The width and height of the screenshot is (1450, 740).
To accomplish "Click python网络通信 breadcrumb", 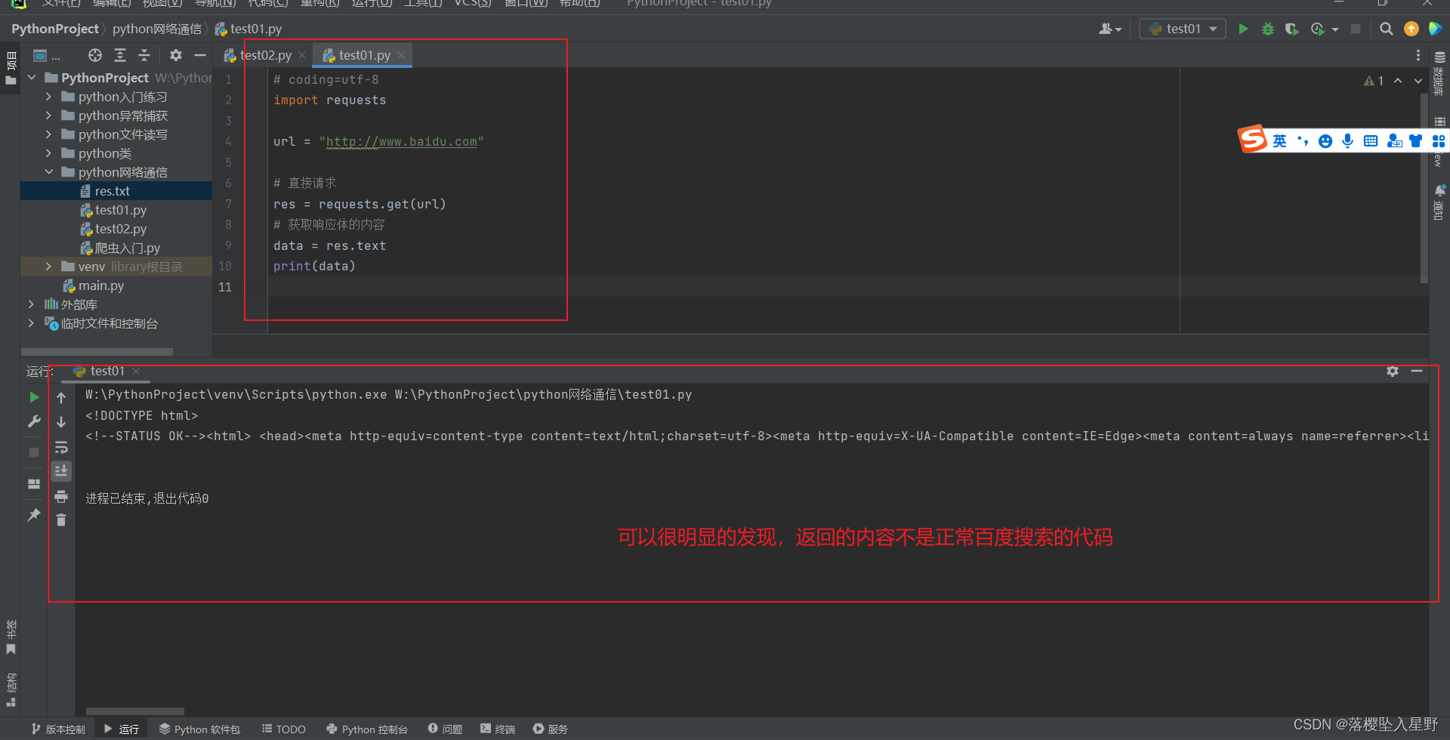I will tap(157, 29).
